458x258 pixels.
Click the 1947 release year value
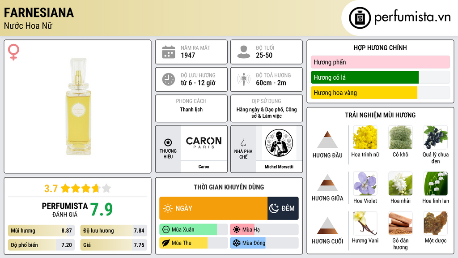click(188, 55)
